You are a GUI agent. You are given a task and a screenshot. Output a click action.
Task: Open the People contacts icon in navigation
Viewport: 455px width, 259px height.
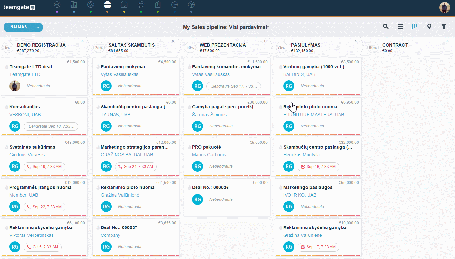(91, 5)
